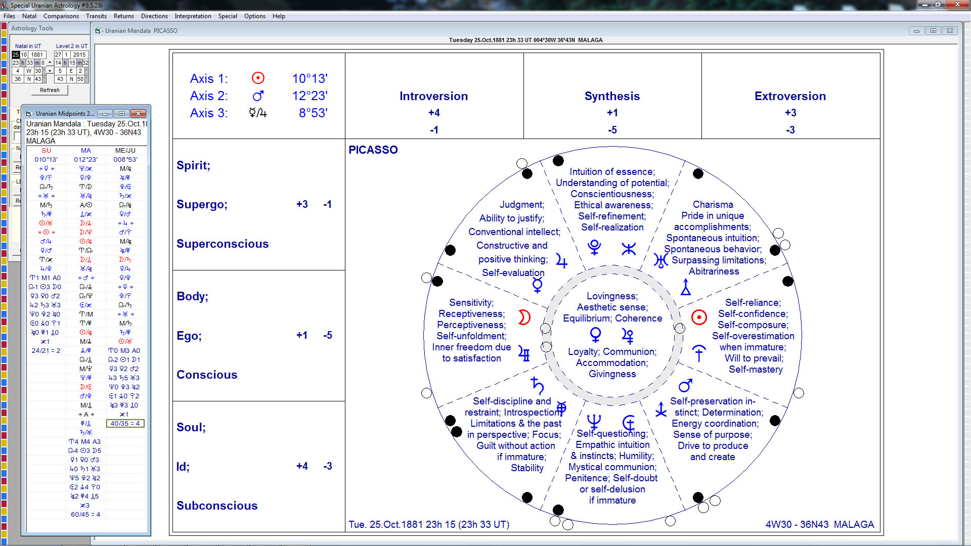The height and width of the screenshot is (546, 971).
Task: Select the Mercury glyph below Self-evaluation
Action: click(x=537, y=285)
